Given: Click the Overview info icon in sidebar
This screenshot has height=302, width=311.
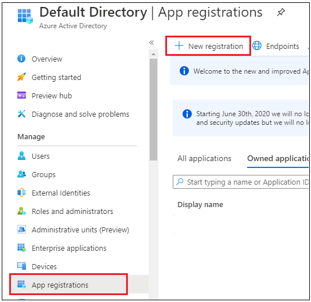Looking at the screenshot, I should (x=21, y=59).
